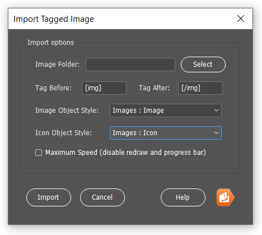
Task: Click the Image Folder label
Action: pyautogui.click(x=57, y=64)
